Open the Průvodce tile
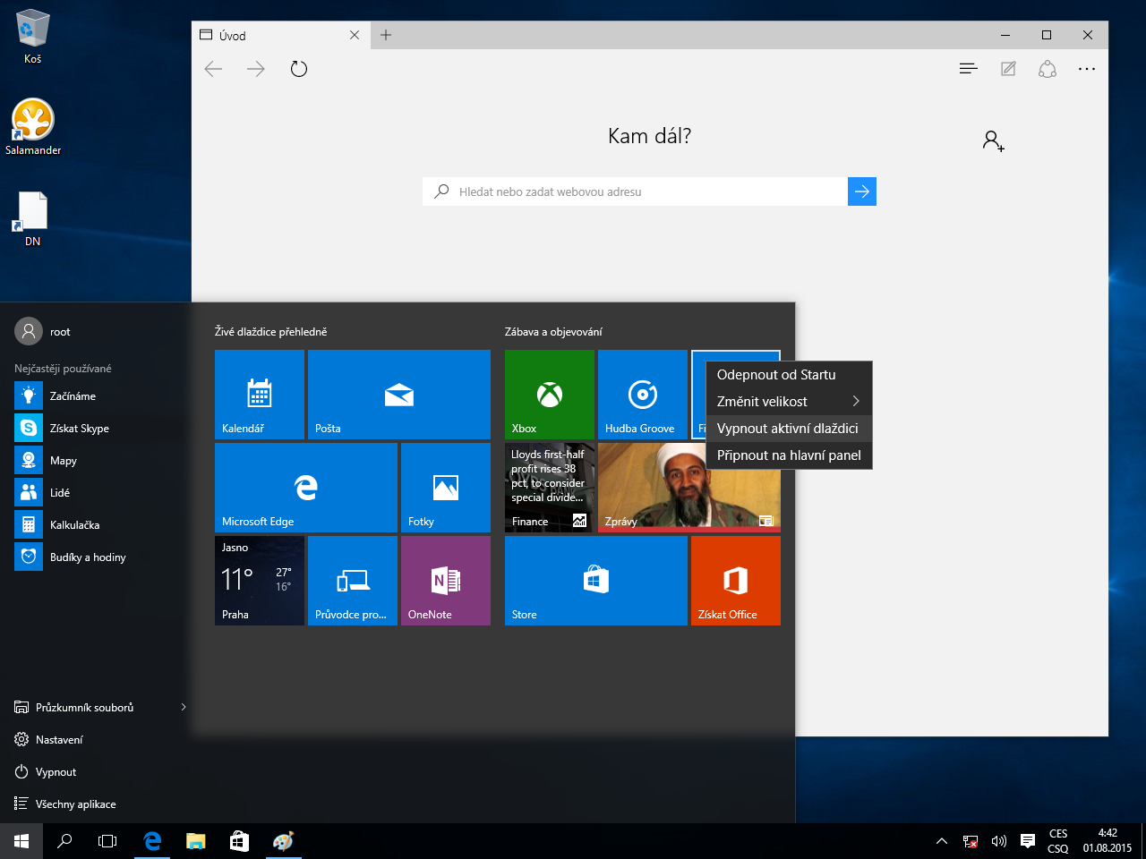Viewport: 1146px width, 859px height. [x=353, y=581]
